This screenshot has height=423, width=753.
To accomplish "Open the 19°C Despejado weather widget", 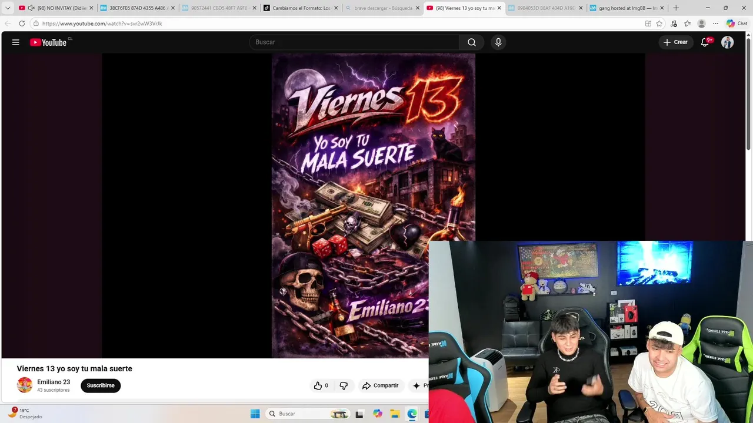I will (26, 413).
